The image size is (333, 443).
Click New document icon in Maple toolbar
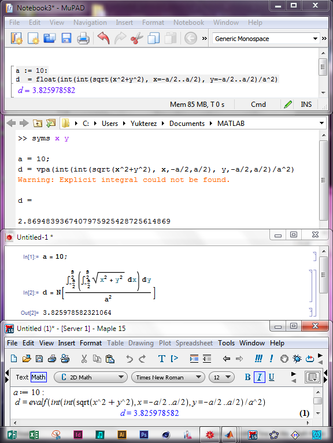13,359
